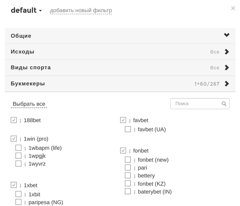
Task: Click the drag handle dots beside pari
Action: (135, 168)
